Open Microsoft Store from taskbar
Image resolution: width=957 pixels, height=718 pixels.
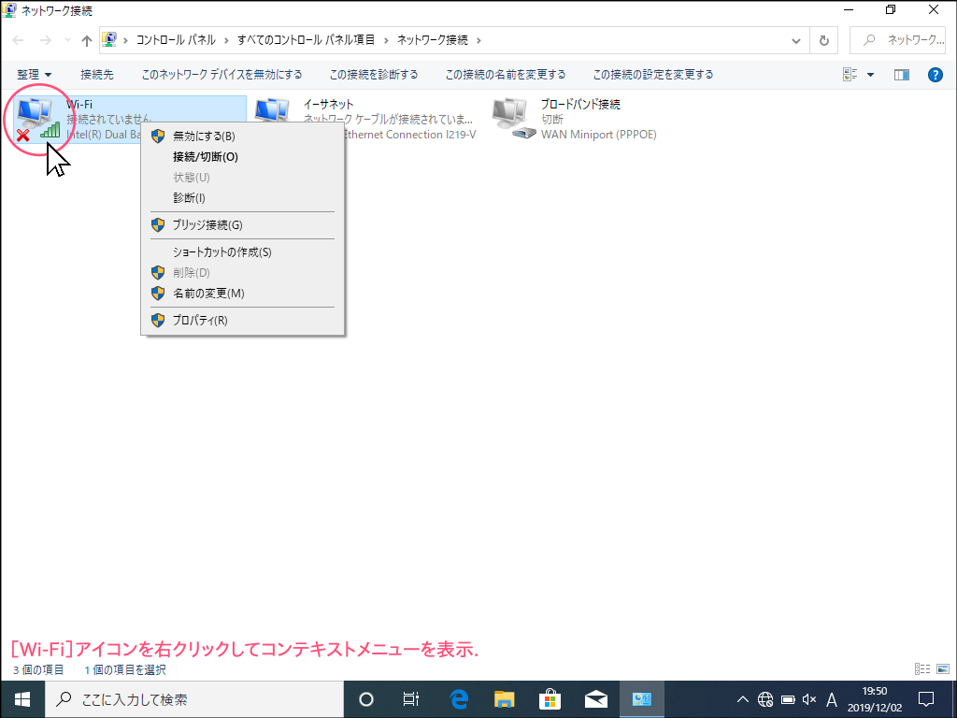(x=550, y=699)
